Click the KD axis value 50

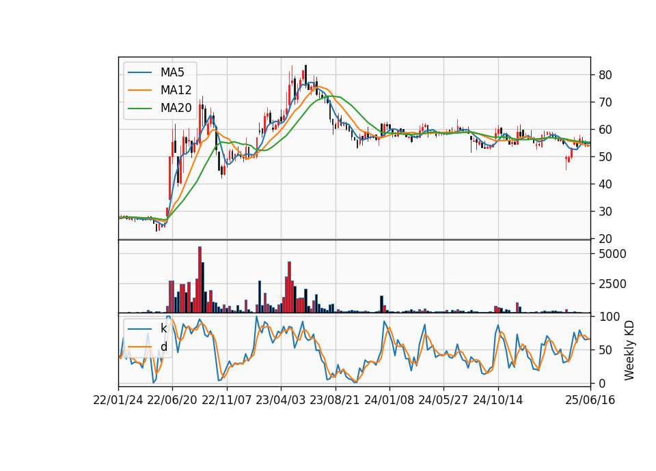click(605, 350)
